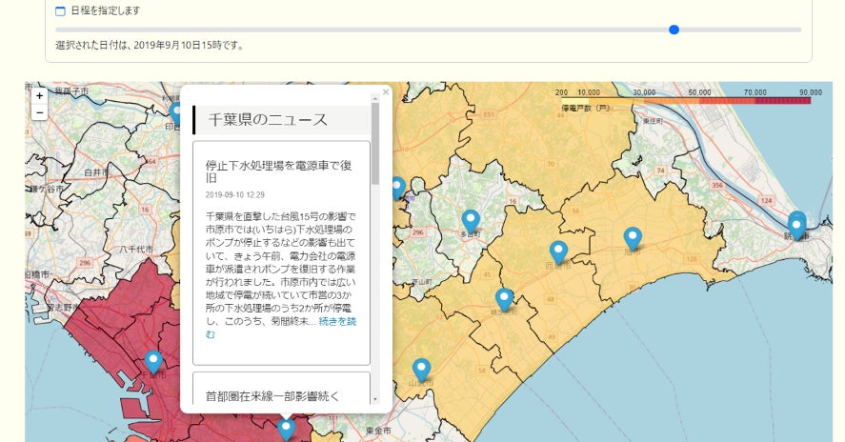Open the marker on 旭市
This screenshot has height=442, width=845.
pos(633,238)
